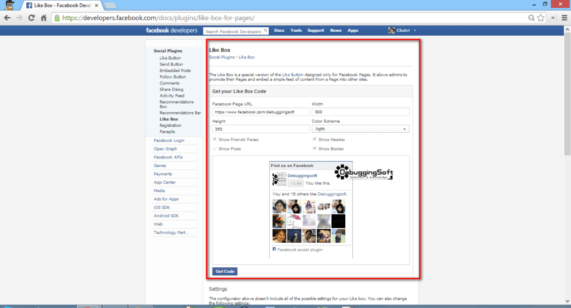The width and height of the screenshot is (571, 308).
Task: Select Comments in sidebar
Action: [x=170, y=83]
